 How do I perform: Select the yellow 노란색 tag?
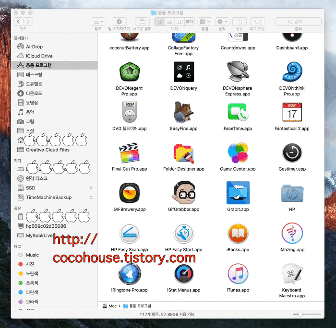[54, 274]
